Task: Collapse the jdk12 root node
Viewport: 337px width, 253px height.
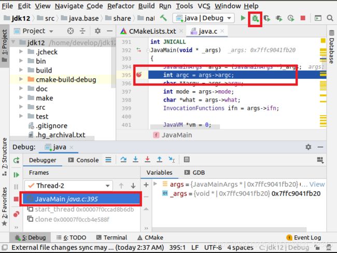Action: (13, 42)
